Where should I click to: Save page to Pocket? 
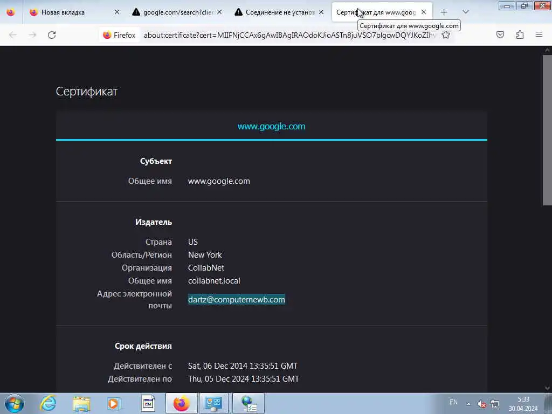[500, 34]
